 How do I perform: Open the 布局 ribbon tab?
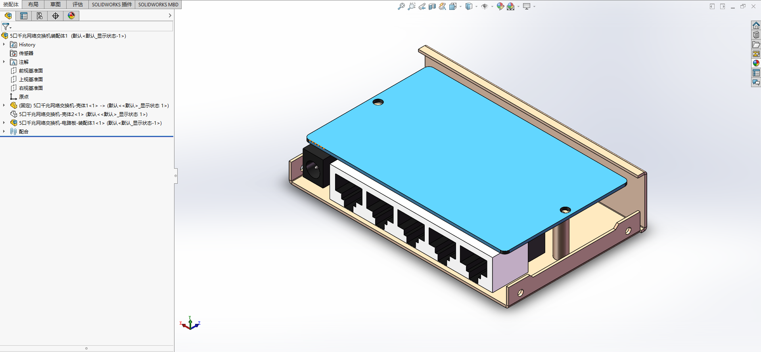coord(33,4)
